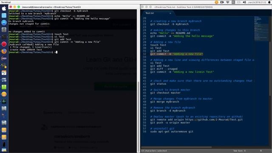Click highlighted line 32 'Adding a new file'
Image resolution: width=272 pixels, height=153 pixels.
pyautogui.click(x=176, y=54)
